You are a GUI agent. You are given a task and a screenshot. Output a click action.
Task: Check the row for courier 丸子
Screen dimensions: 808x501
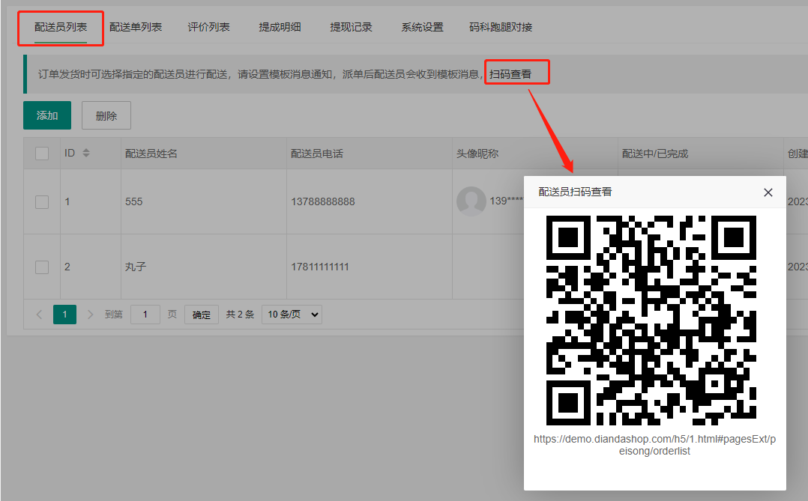click(42, 267)
